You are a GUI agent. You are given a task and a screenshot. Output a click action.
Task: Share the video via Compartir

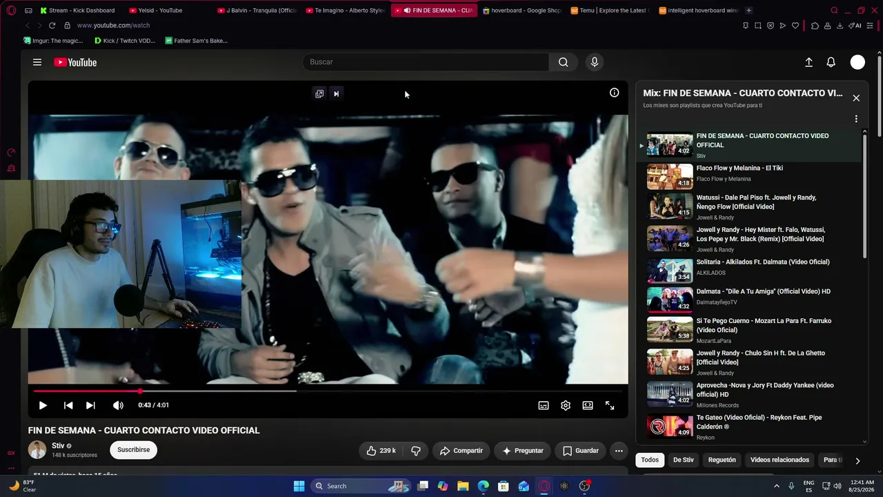[x=462, y=451]
